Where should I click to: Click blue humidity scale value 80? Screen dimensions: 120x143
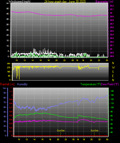click(5, 98)
